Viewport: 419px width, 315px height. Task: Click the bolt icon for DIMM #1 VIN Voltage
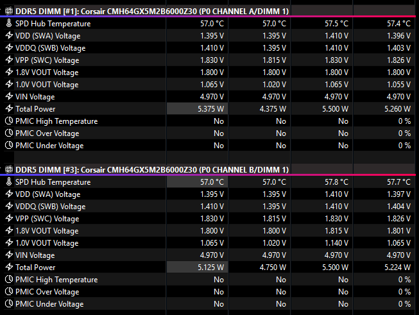[x=9, y=96]
